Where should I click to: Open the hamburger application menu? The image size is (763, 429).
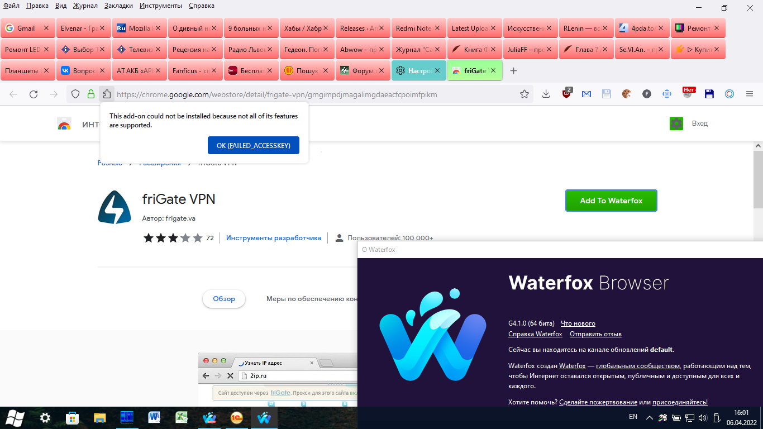tap(750, 94)
